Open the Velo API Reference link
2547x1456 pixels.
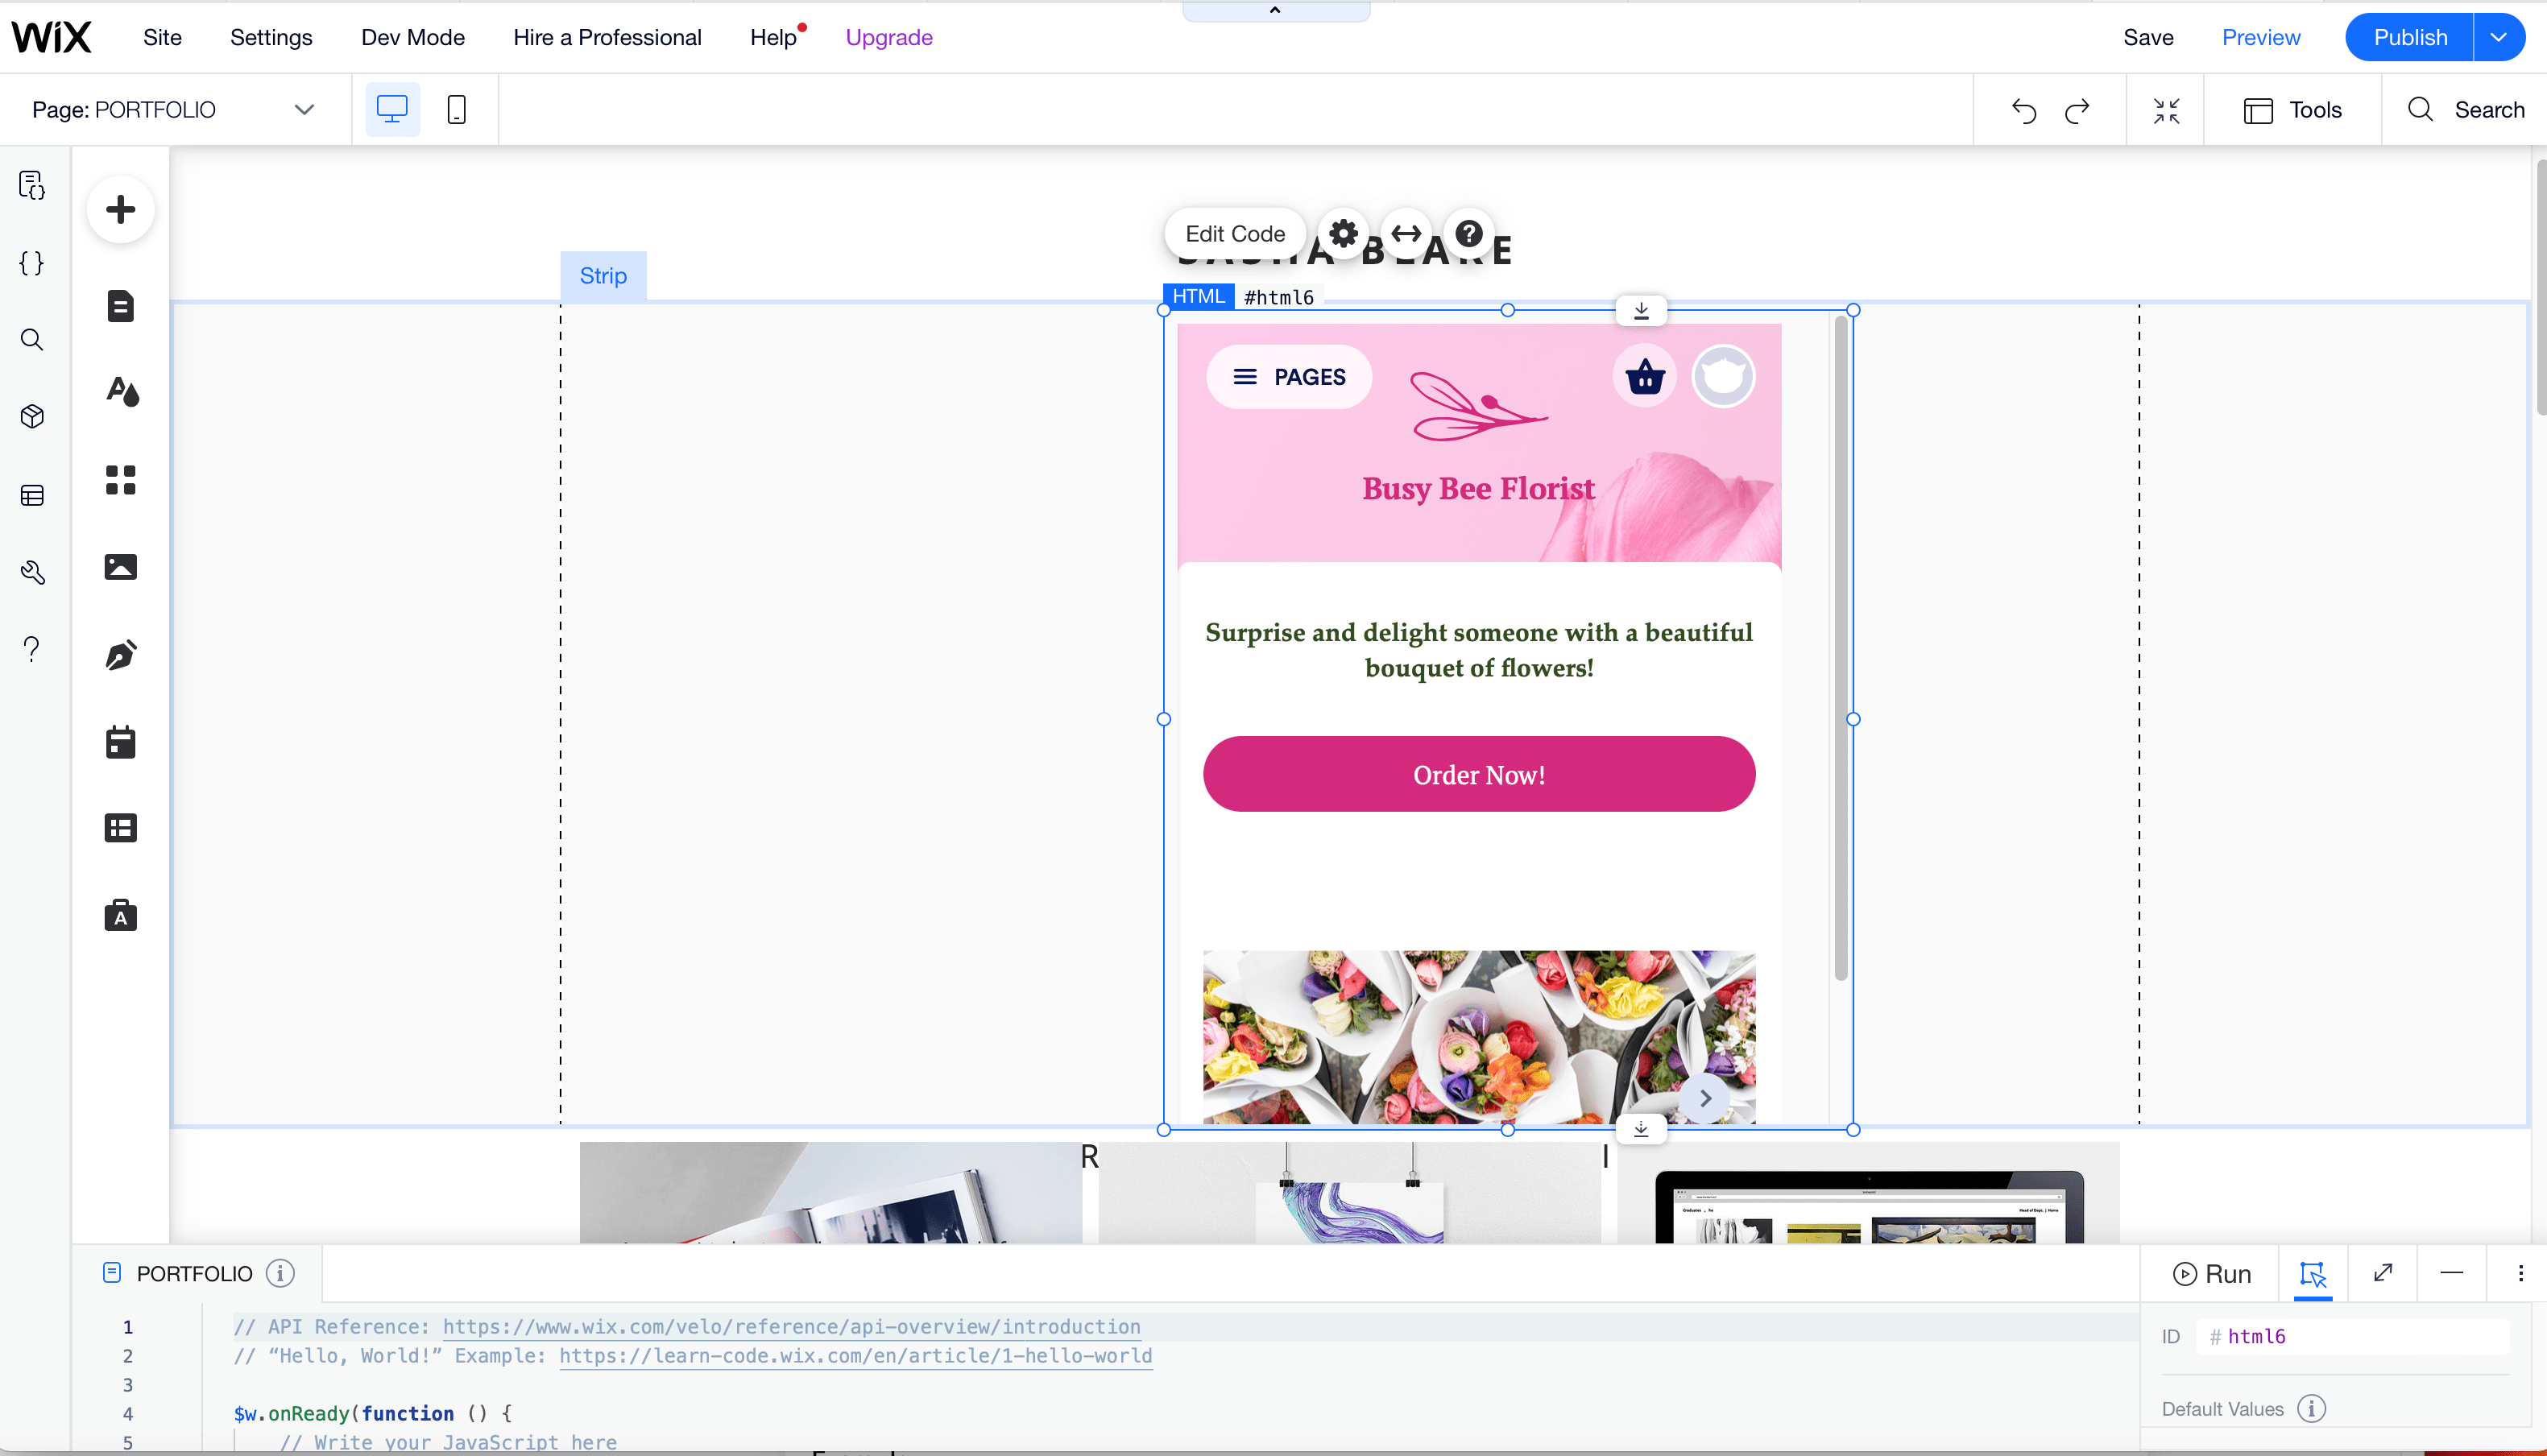[x=791, y=1326]
